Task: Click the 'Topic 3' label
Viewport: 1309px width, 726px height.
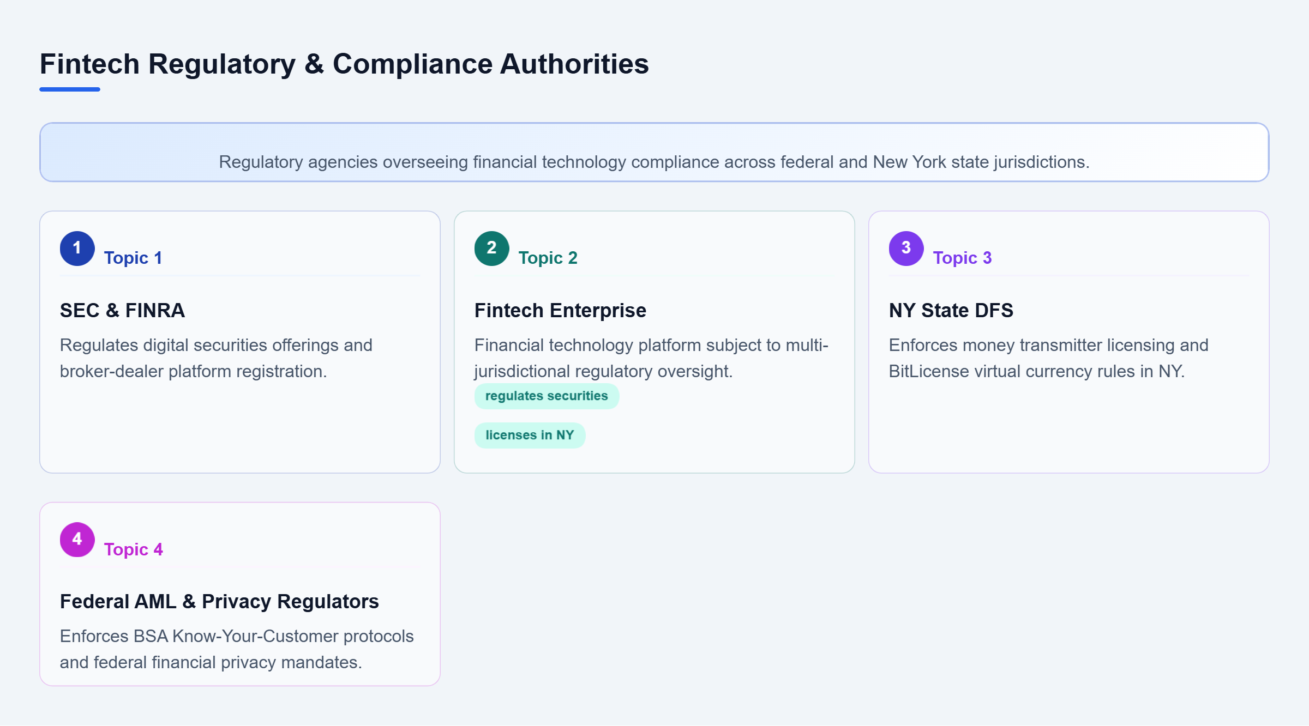Action: coord(962,258)
